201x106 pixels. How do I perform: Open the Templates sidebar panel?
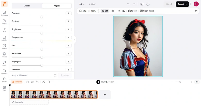pyautogui.click(x=4, y=13)
